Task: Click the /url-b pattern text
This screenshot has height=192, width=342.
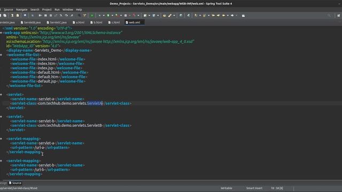Action: pyautogui.click(x=40, y=170)
